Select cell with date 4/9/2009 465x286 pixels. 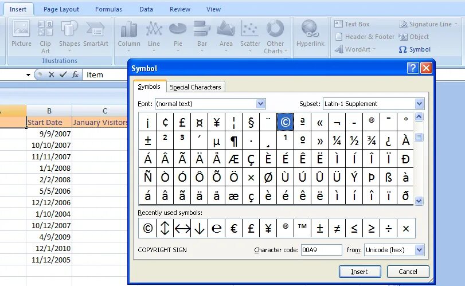point(49,237)
